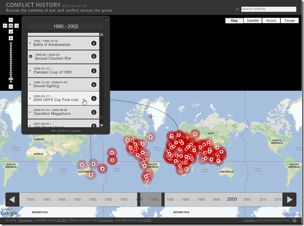The width and height of the screenshot is (304, 226).
Task: Zoom in with the plus button
Action: (x=11, y=38)
